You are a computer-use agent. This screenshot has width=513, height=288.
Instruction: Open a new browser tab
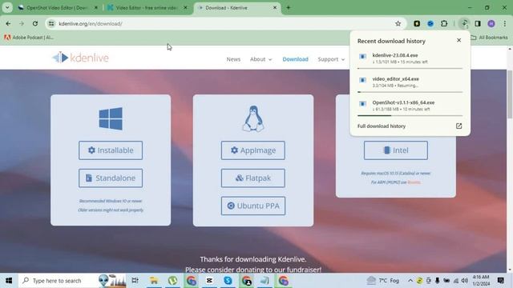[289, 7]
